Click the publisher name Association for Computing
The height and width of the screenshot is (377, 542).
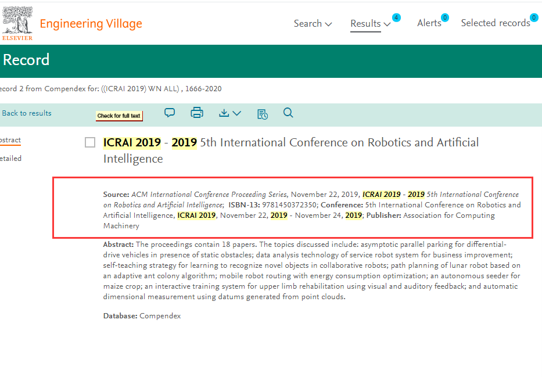[x=449, y=216]
